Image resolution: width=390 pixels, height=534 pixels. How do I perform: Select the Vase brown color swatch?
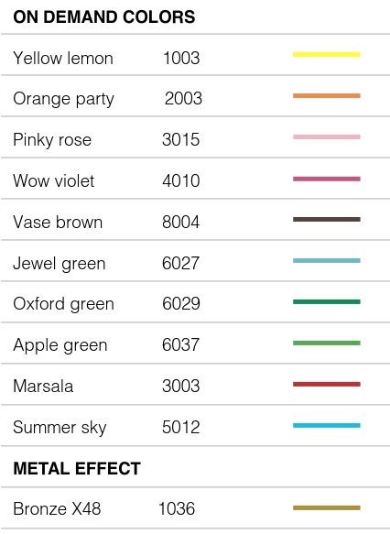pos(326,219)
